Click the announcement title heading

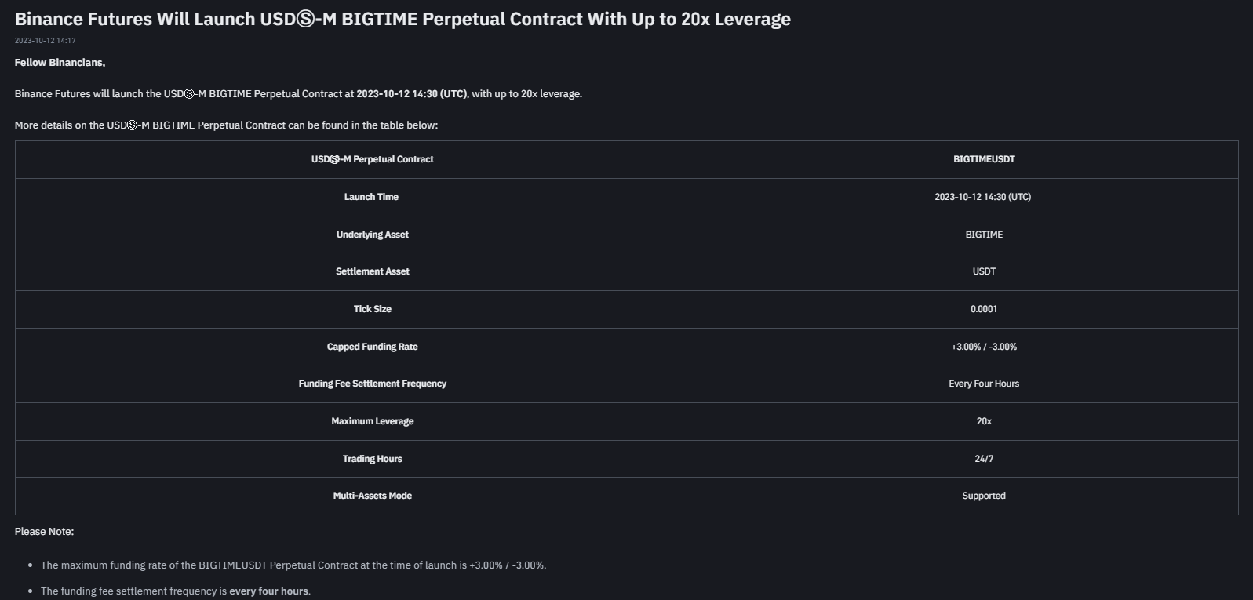pos(402,19)
